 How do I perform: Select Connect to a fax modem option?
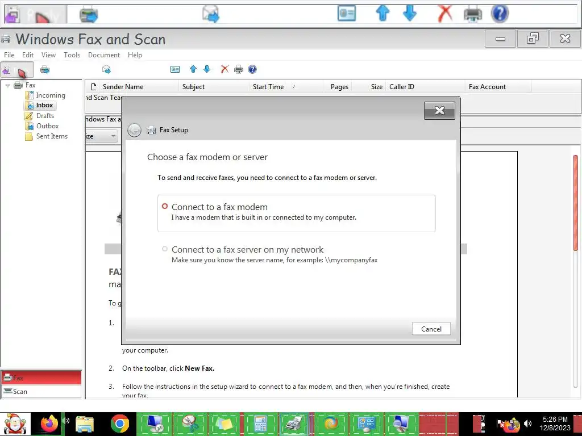coord(296,213)
